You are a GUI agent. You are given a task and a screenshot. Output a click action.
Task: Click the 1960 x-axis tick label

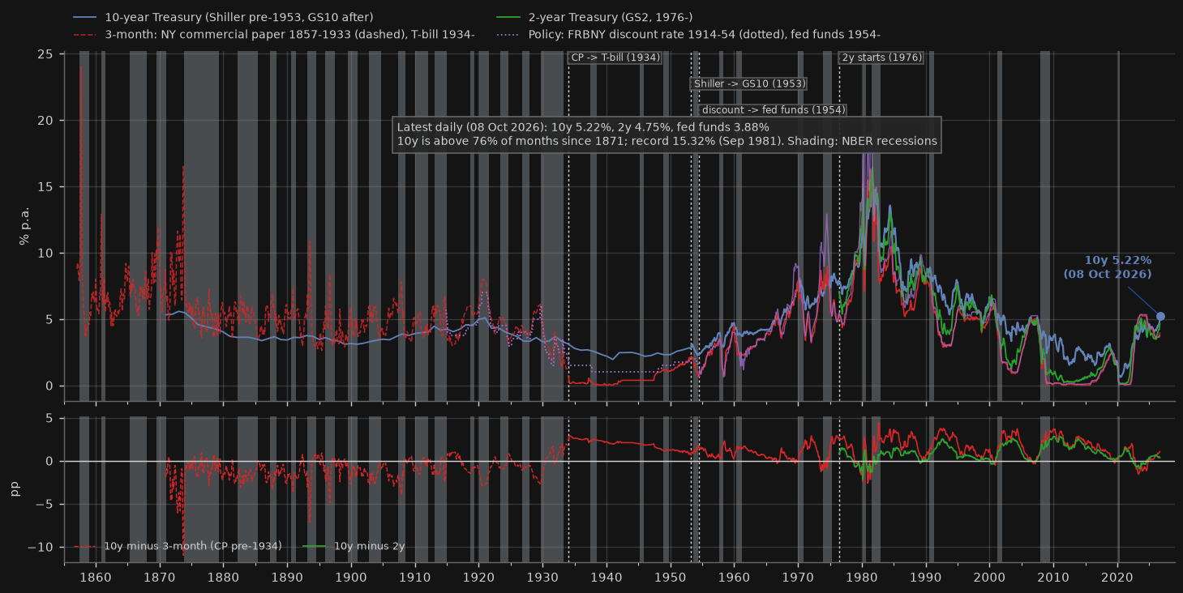pos(735,577)
